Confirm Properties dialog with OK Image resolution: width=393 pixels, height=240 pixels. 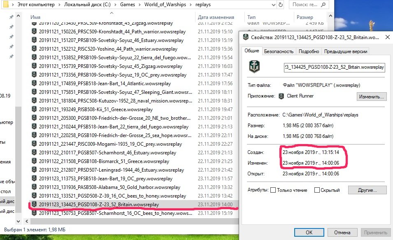[309, 233]
